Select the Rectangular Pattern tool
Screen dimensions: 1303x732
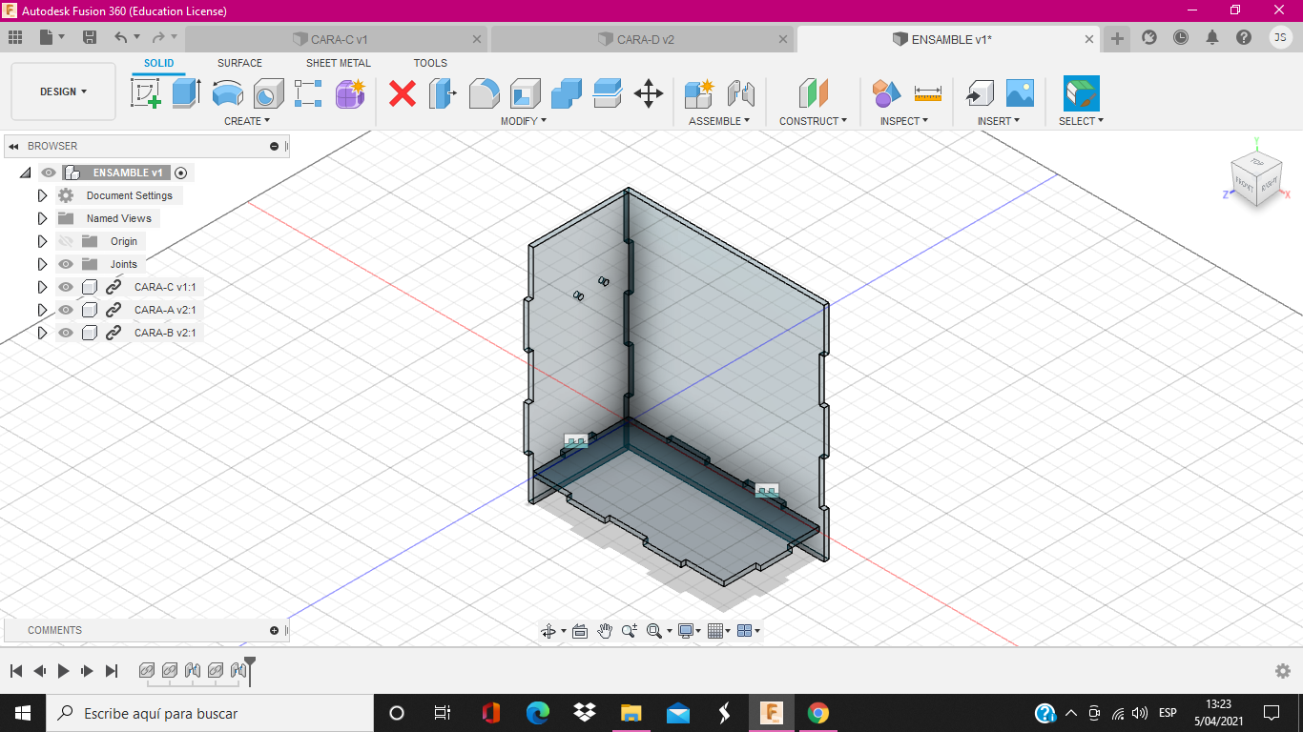[309, 93]
